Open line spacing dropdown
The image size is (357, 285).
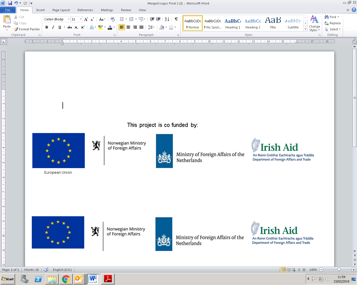[151, 27]
